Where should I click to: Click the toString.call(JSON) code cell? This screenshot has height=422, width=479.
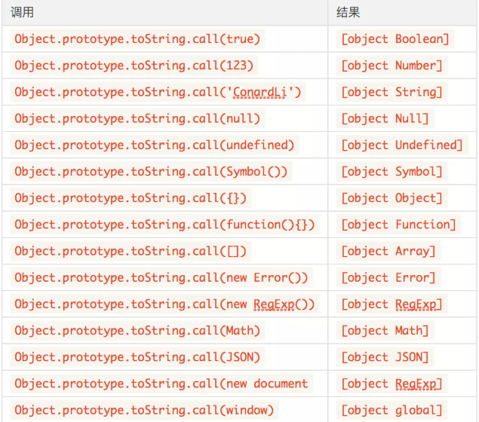point(137,358)
